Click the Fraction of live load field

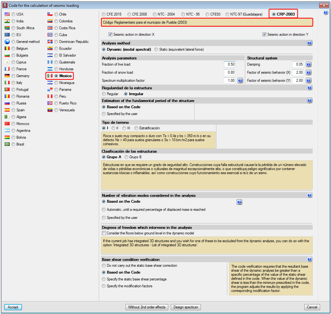click(x=229, y=64)
